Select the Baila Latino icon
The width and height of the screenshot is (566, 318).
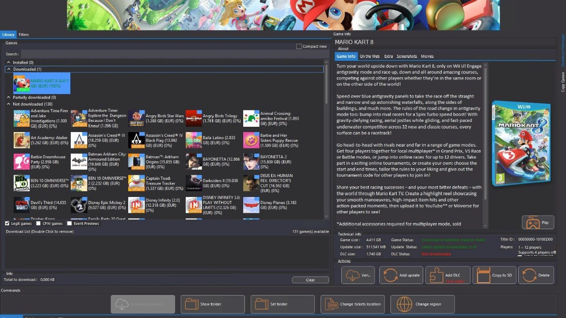click(x=194, y=140)
